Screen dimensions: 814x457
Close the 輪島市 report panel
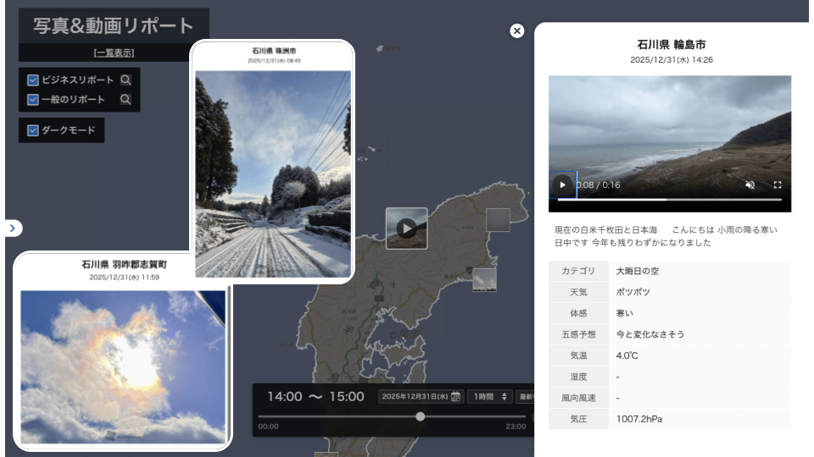pos(517,30)
